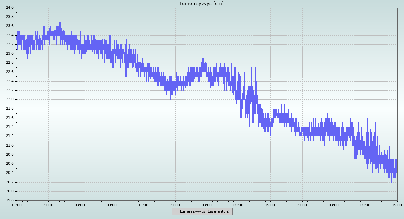This screenshot has height=219, width=404.
Task: Click the 23.6 y-axis tick label
Action: point(10,26)
